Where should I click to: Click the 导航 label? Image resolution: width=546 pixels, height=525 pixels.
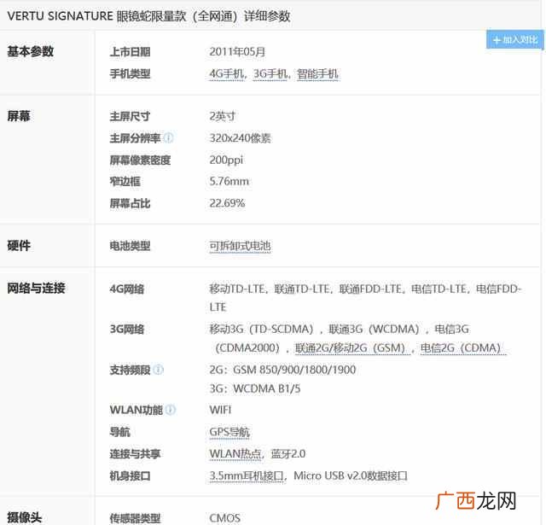point(119,432)
